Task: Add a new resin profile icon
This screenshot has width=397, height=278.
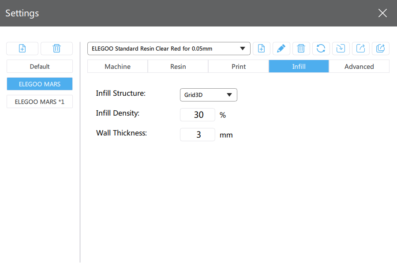Action: [x=261, y=49]
